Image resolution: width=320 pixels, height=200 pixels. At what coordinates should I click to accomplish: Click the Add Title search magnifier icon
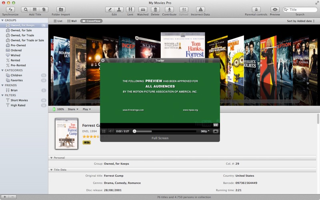pos(26,9)
